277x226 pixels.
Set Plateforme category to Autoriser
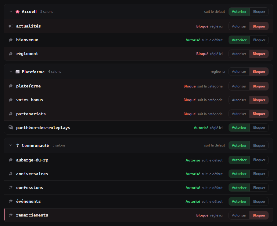[239, 72]
